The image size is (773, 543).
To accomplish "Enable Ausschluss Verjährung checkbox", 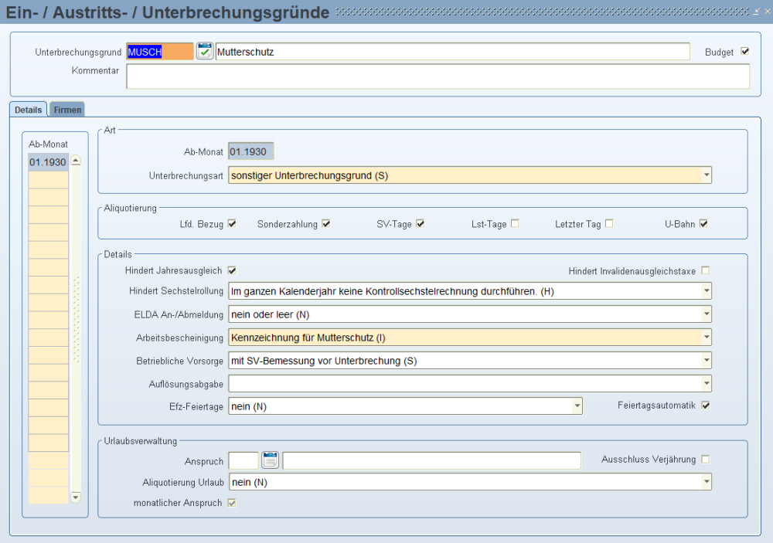I will [x=706, y=460].
